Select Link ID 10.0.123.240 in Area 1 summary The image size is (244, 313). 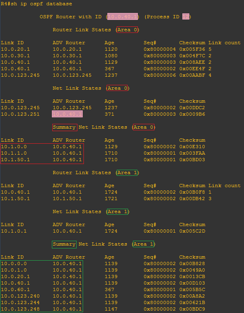[x=20, y=296]
